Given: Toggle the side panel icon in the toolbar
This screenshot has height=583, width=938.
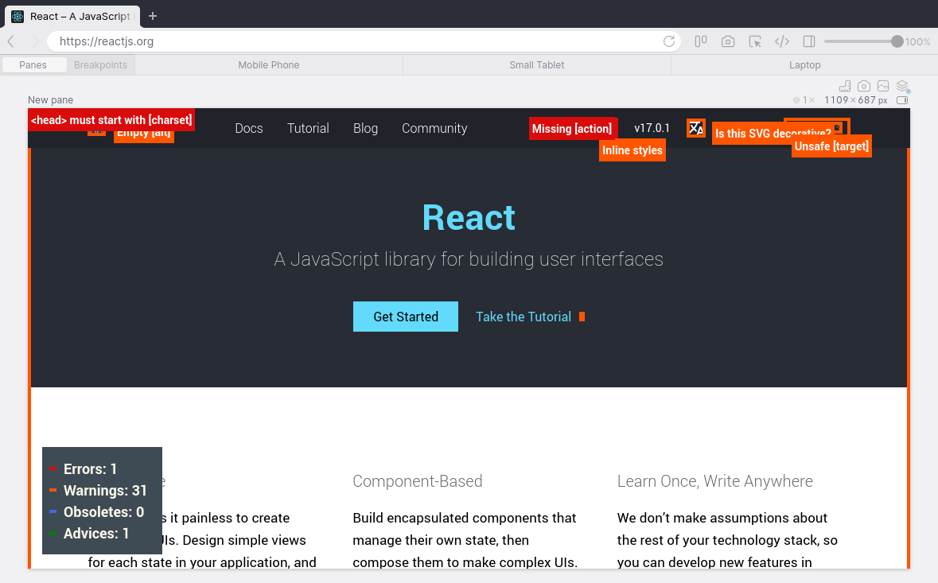Looking at the screenshot, I should click(809, 41).
